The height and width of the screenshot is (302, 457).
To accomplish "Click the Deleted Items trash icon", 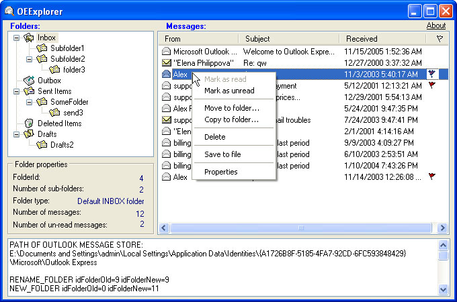I will click(x=28, y=123).
